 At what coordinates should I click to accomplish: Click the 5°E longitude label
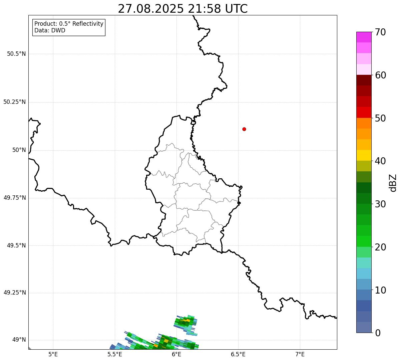53,354
